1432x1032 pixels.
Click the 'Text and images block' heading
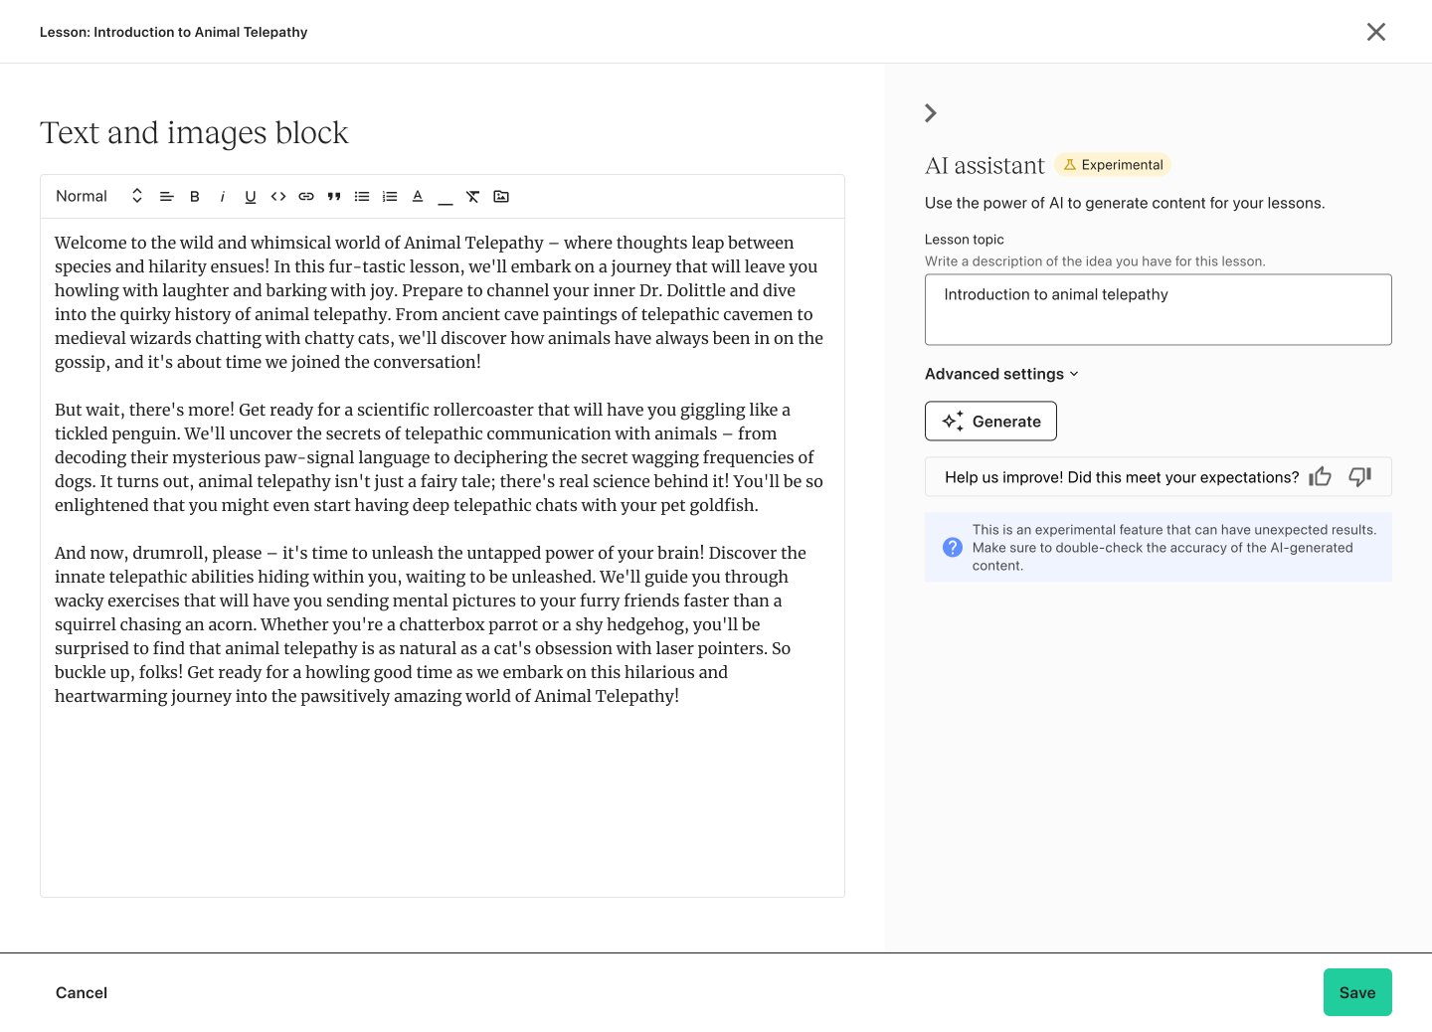[194, 133]
